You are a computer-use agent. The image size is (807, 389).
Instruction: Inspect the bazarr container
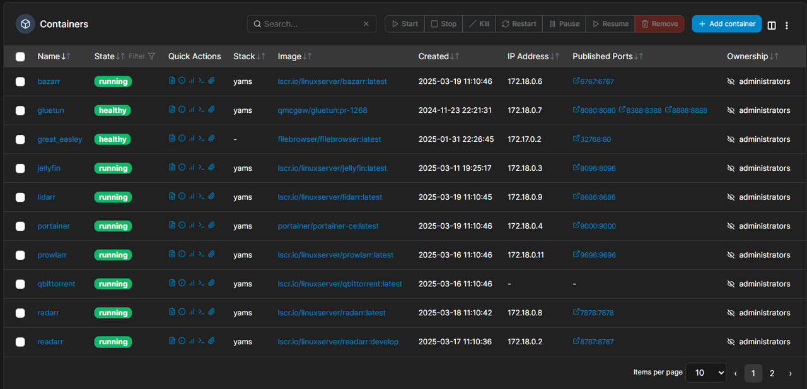point(182,81)
